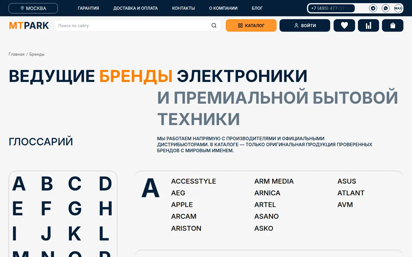Select city Москва location selector
Image resolution: width=412 pixels, height=257 pixels.
(x=33, y=8)
